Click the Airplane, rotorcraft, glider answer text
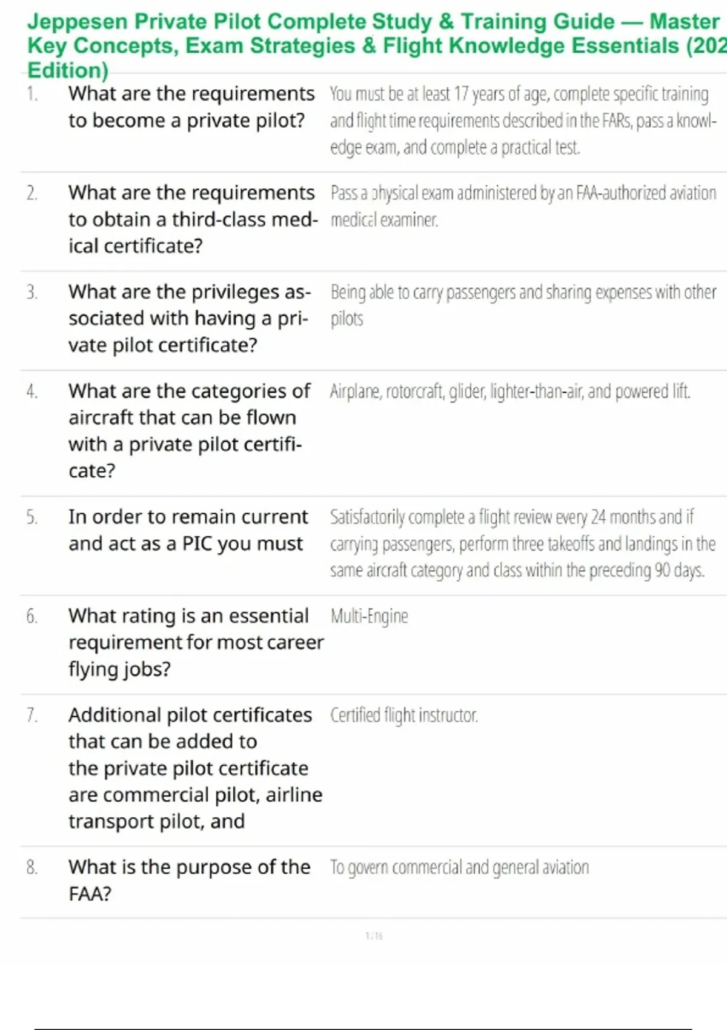The width and height of the screenshot is (727, 1030). pyautogui.click(x=510, y=392)
